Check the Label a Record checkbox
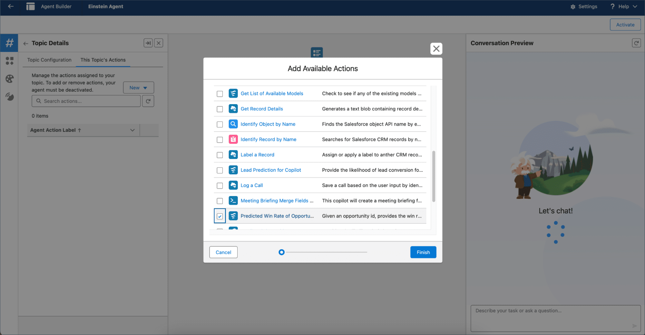This screenshot has width=645, height=335. click(220, 155)
